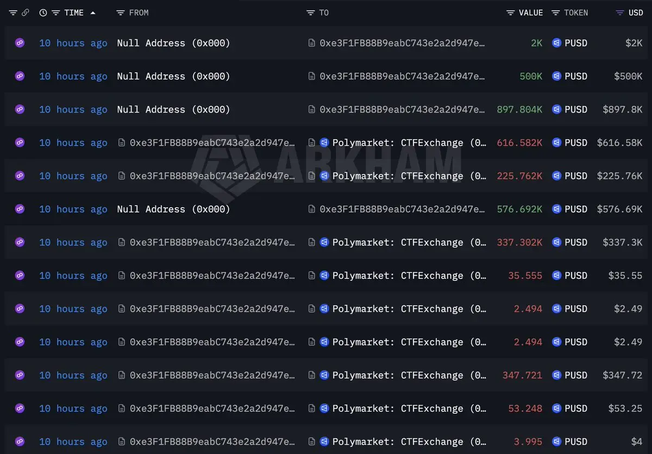Viewport: 652px width, 454px height.
Task: Open the '10 hours ago' link in the 2K row
Action: 73,43
